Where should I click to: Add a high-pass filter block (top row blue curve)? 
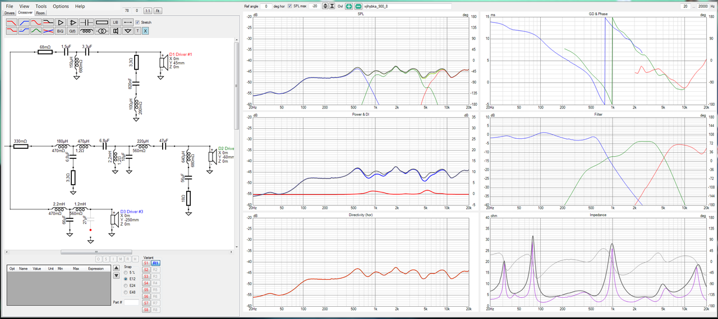(x=24, y=22)
